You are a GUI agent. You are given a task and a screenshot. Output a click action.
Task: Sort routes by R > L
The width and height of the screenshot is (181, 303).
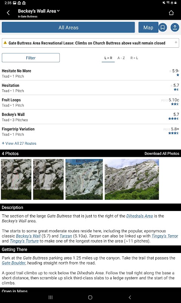pyautogui.click(x=134, y=58)
